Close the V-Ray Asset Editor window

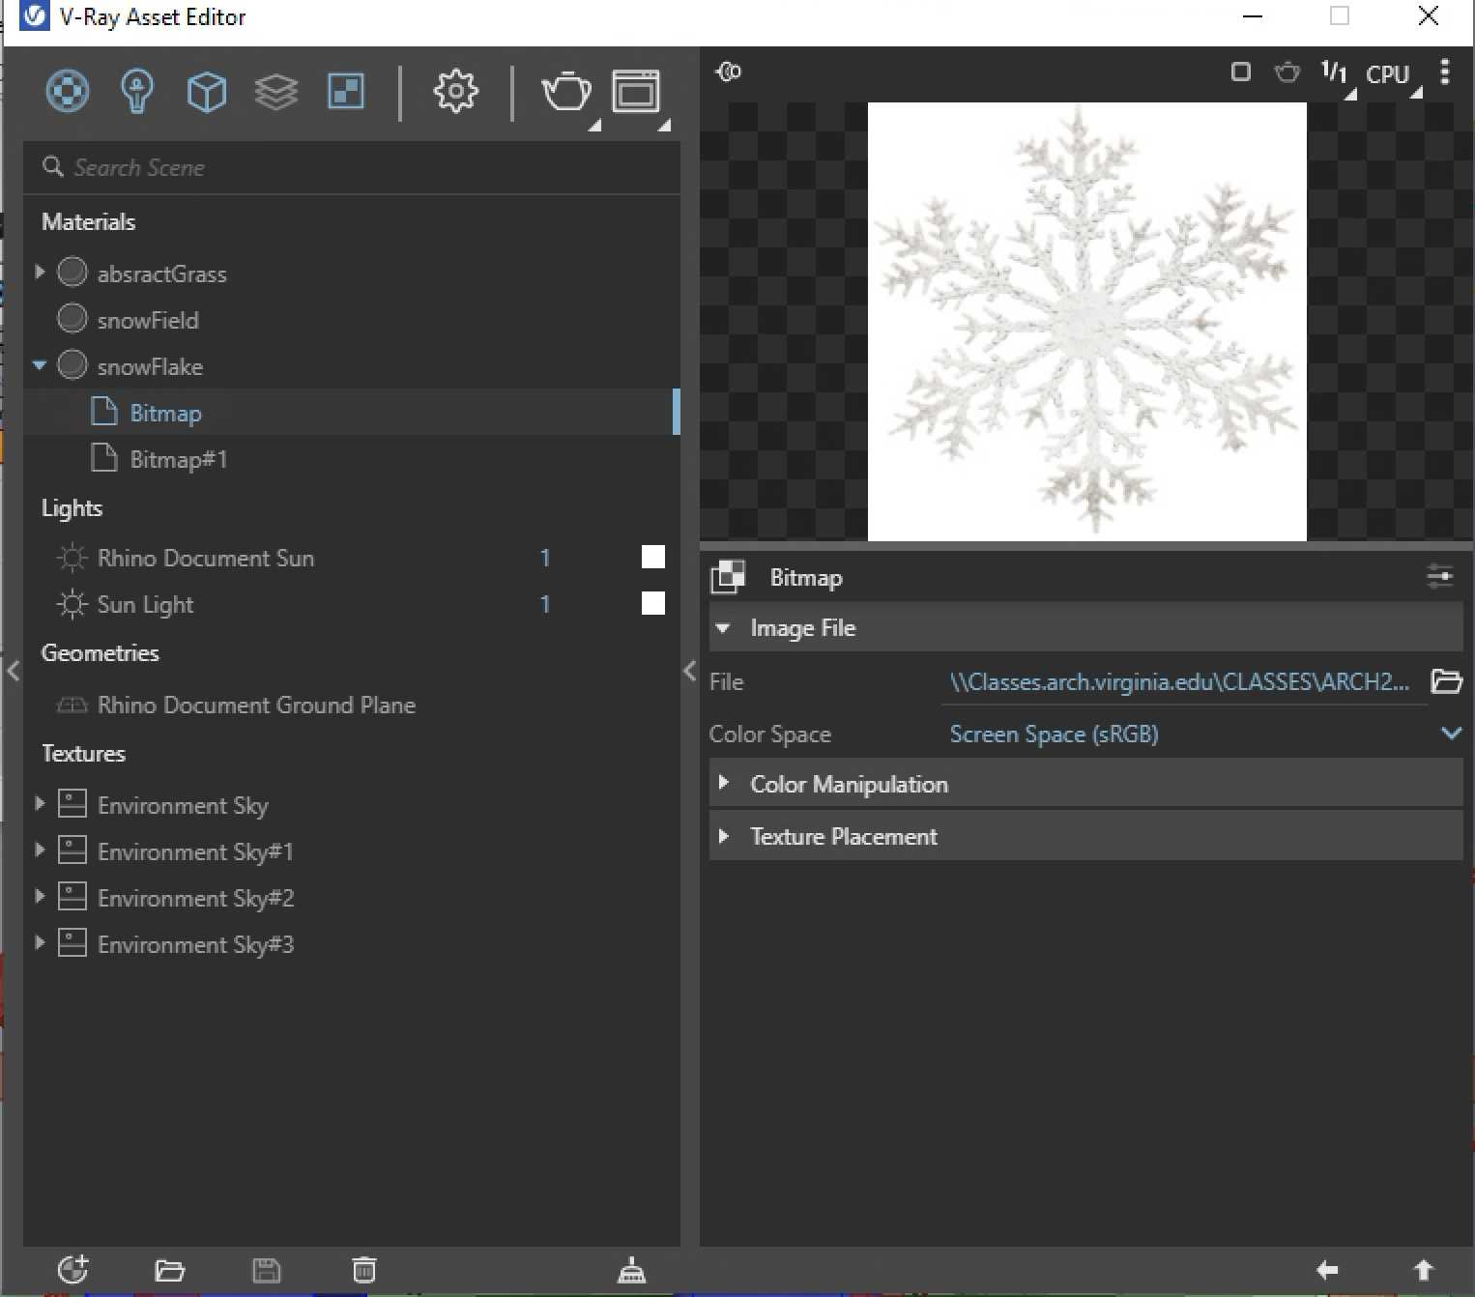tap(1428, 16)
